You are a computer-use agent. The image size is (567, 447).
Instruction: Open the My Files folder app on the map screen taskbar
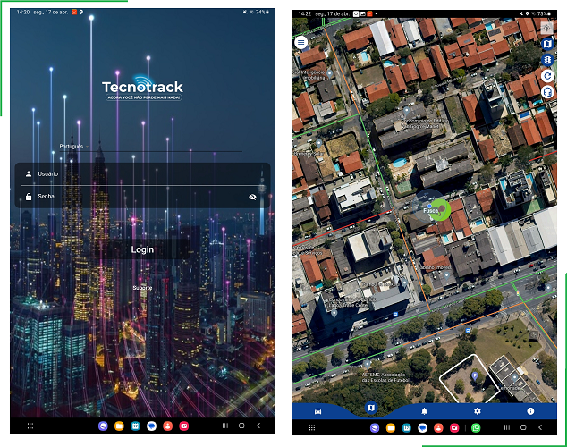(x=391, y=428)
